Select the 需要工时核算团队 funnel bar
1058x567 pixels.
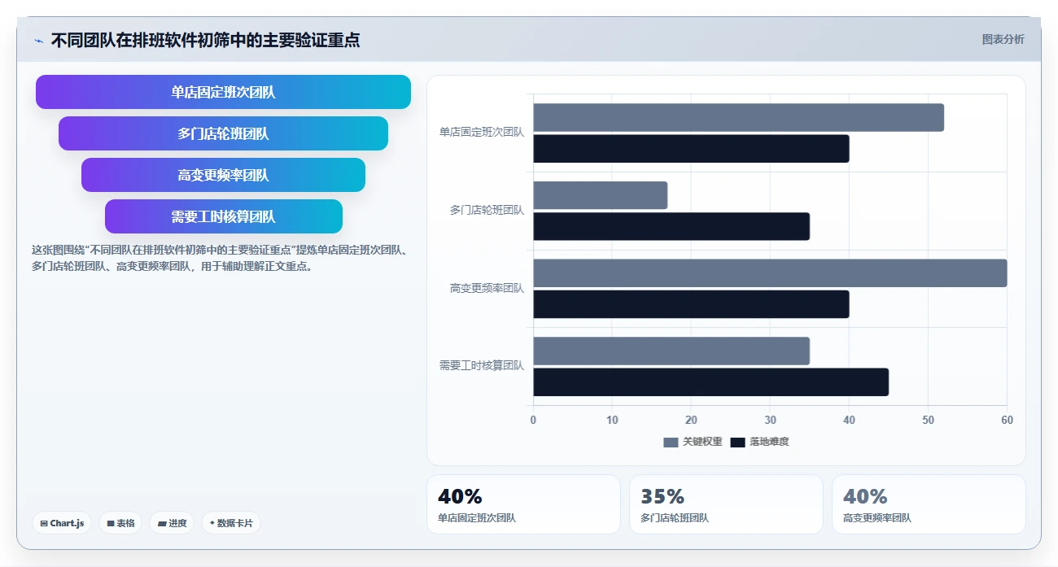pyautogui.click(x=223, y=216)
